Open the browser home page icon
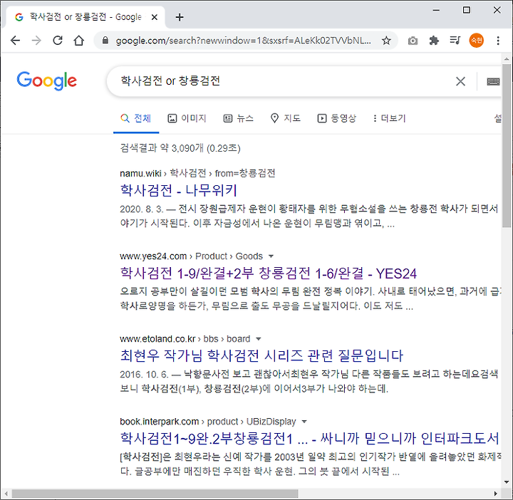Viewport: 513px width, 500px height. (x=79, y=41)
